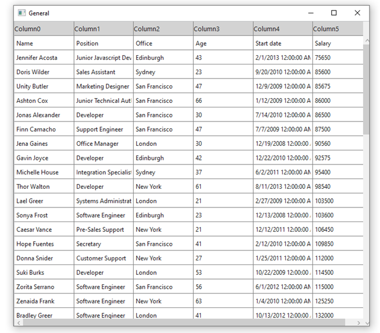Click the Column3 column header
This screenshot has height=333, width=380.
pyautogui.click(x=223, y=29)
